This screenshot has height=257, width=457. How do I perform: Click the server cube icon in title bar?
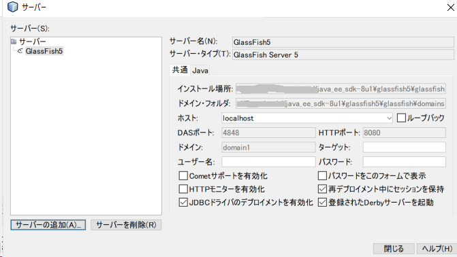(12, 7)
